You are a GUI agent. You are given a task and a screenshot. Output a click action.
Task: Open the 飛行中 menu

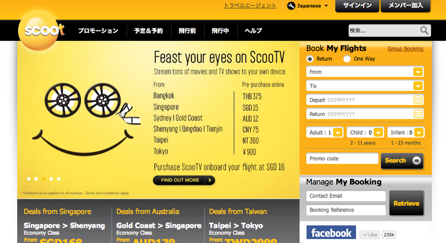[x=220, y=30]
